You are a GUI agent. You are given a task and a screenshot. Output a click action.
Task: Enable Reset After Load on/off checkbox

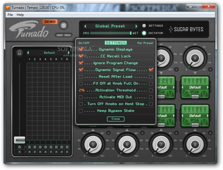[81, 77]
